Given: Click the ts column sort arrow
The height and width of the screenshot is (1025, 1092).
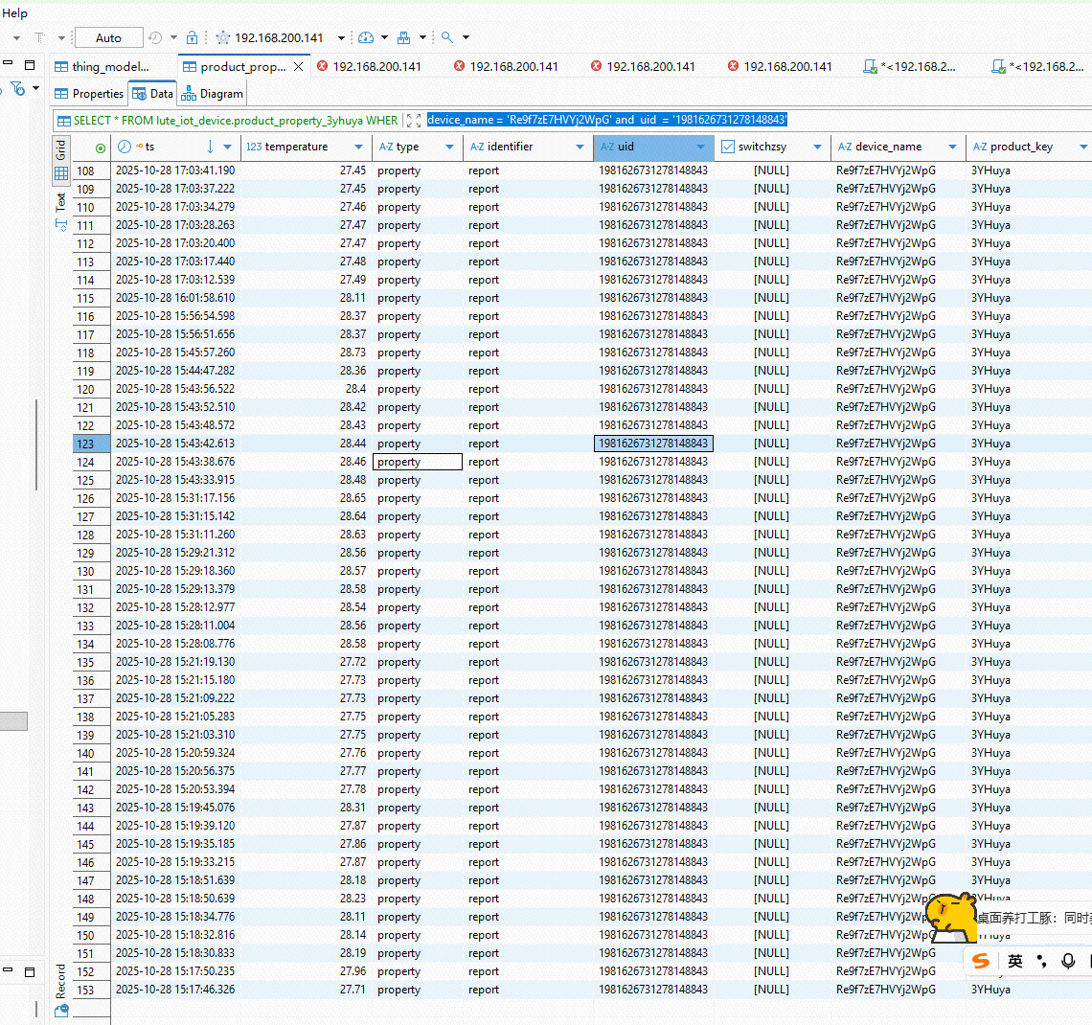Looking at the screenshot, I should point(210,147).
